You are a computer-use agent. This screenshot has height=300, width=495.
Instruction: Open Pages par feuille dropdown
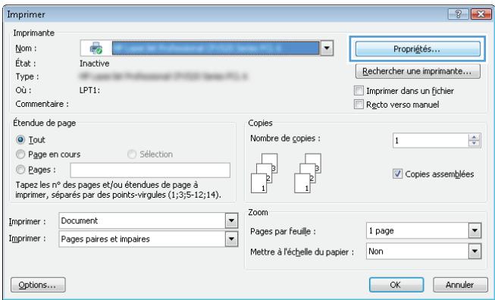[x=475, y=230]
